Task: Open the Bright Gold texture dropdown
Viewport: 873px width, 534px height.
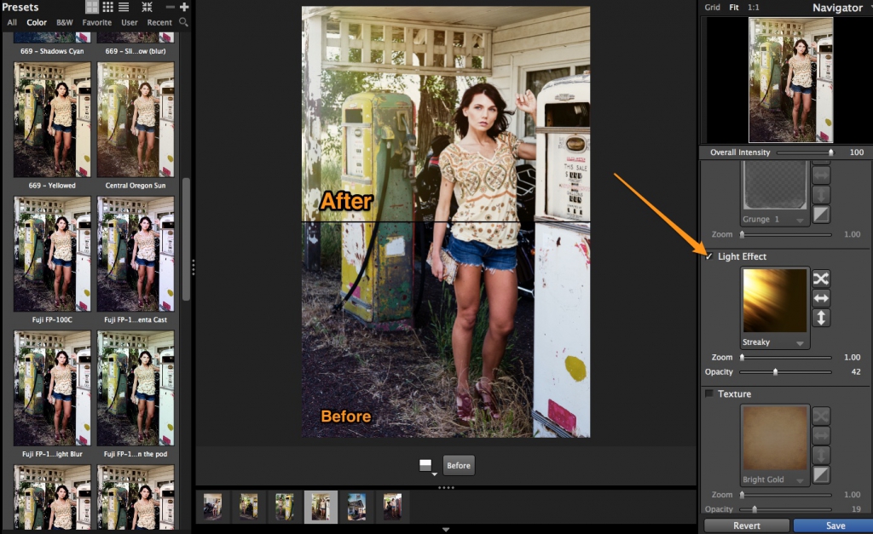Action: click(x=800, y=480)
